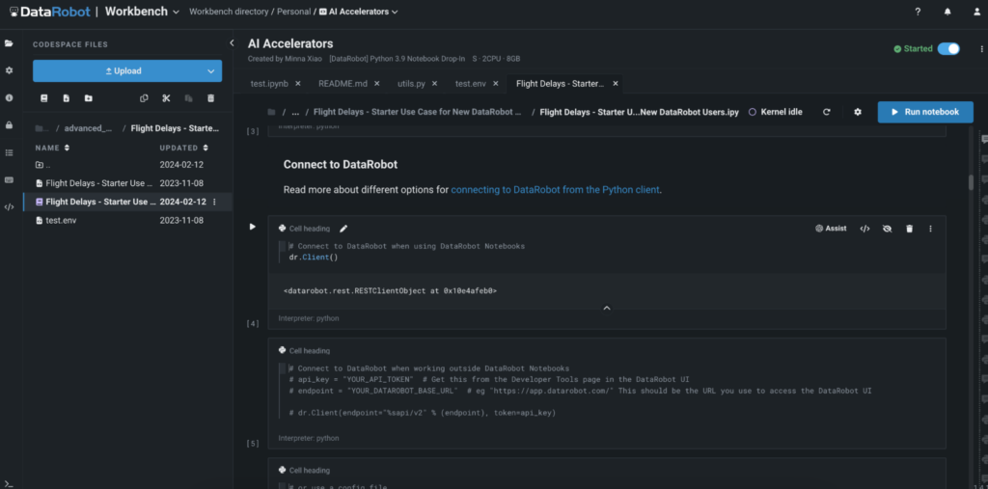Open the advanced_... folder breadcrumb in files panel
This screenshot has width=988, height=489.
88,128
